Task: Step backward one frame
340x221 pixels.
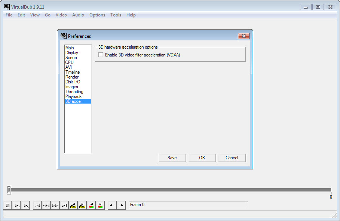Action: pos(46,205)
